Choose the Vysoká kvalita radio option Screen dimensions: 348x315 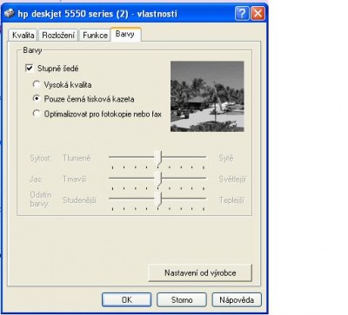[x=37, y=84]
